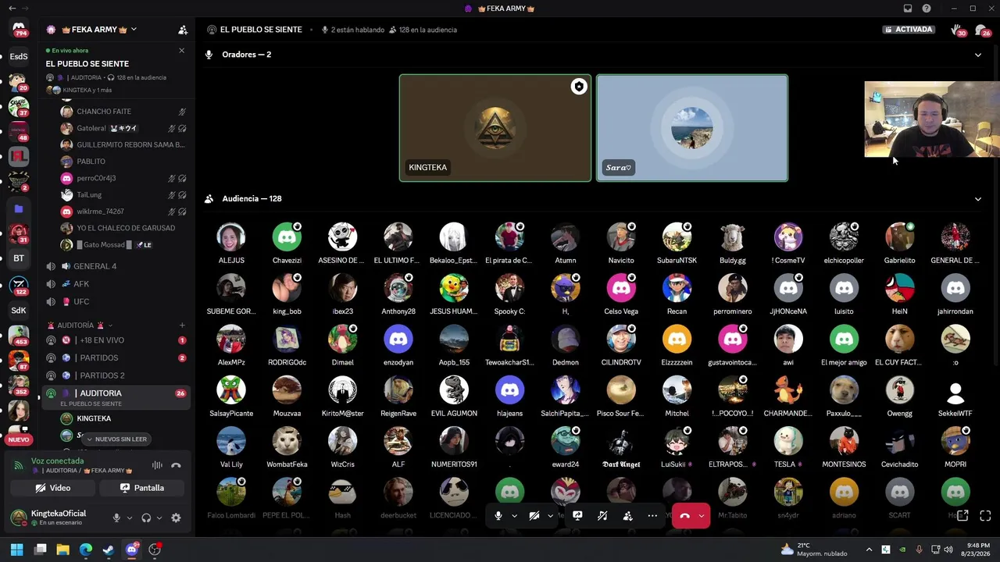
Task: Toggle headphones deafen in user panel
Action: point(146,518)
